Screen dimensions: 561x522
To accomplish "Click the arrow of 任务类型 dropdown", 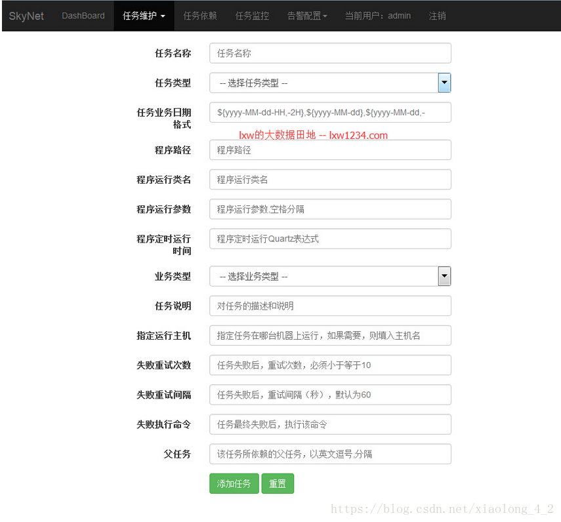I will [x=444, y=83].
